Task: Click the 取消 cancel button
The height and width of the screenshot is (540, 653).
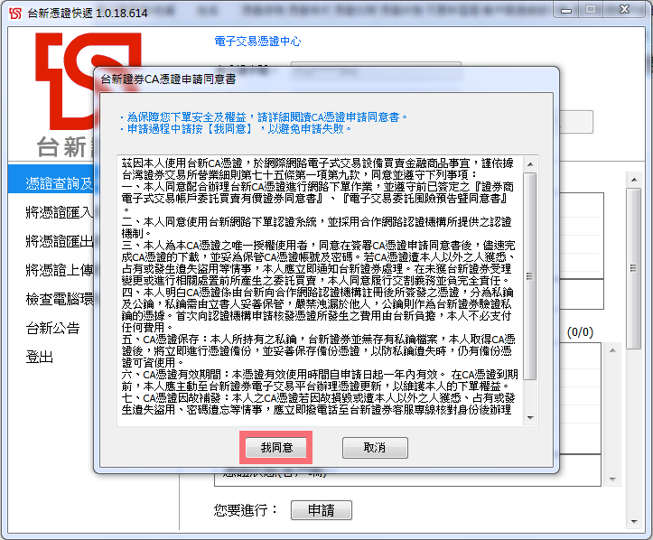Action: (375, 448)
